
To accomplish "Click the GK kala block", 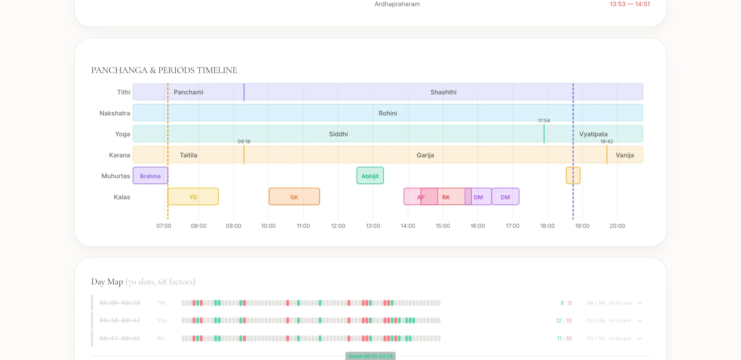I will (x=294, y=197).
